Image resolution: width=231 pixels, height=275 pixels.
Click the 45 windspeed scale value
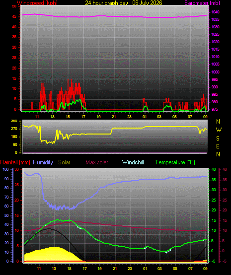click(x=14, y=17)
